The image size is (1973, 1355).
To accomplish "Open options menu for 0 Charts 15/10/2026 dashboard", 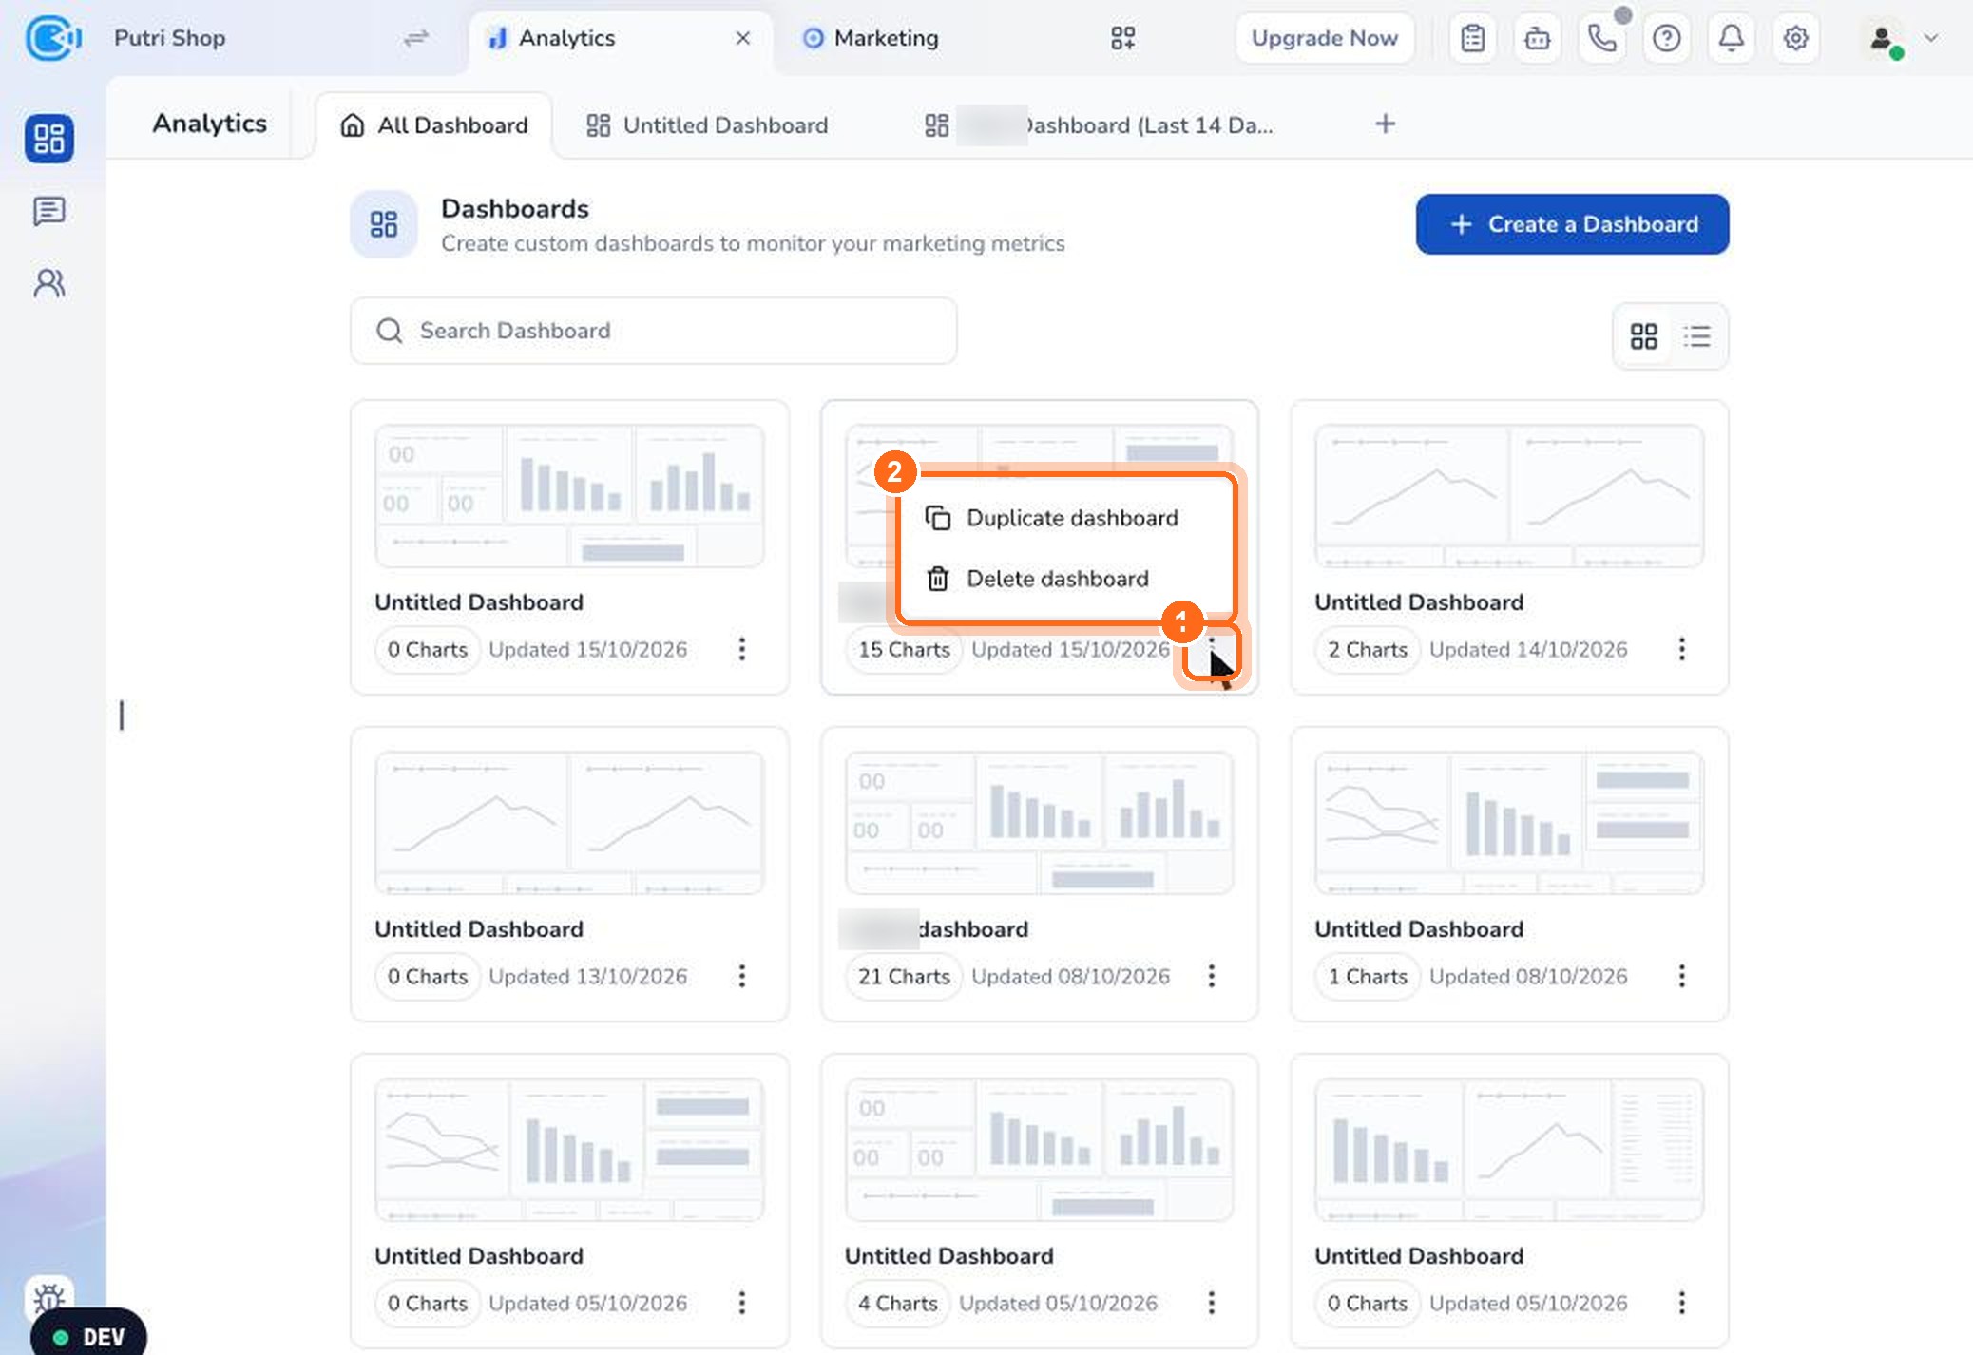I will [742, 649].
